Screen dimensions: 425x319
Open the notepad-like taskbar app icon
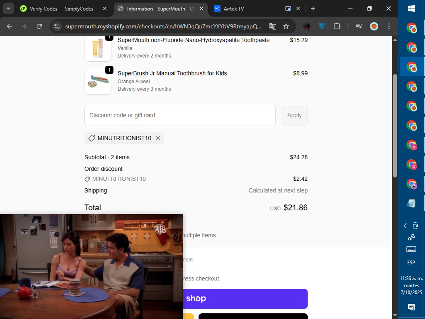click(x=411, y=203)
